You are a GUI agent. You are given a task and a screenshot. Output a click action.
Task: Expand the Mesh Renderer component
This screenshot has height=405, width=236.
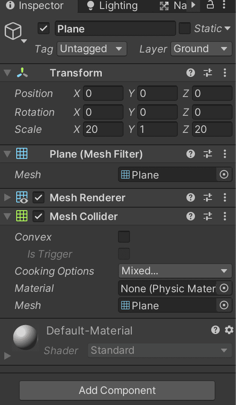pos(7,198)
